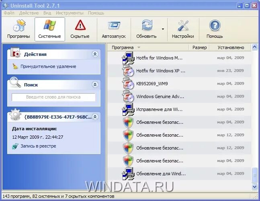Image resolution: width=260 pixels, height=201 pixels.
Task: Click the icon of Hotfix for Windows XP row
Action: 128,71
